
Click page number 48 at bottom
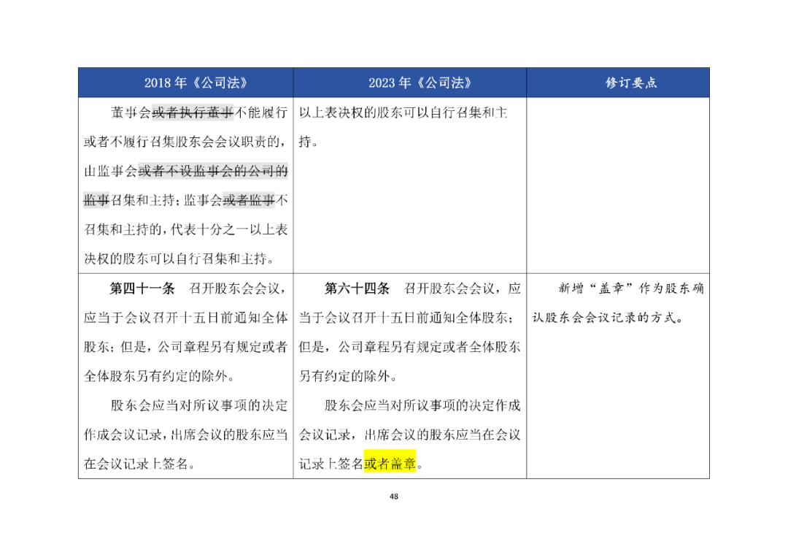(393, 497)
